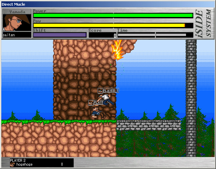The image size is (216, 169).
Task: Click the flame effect on the rock
Action: (117, 50)
